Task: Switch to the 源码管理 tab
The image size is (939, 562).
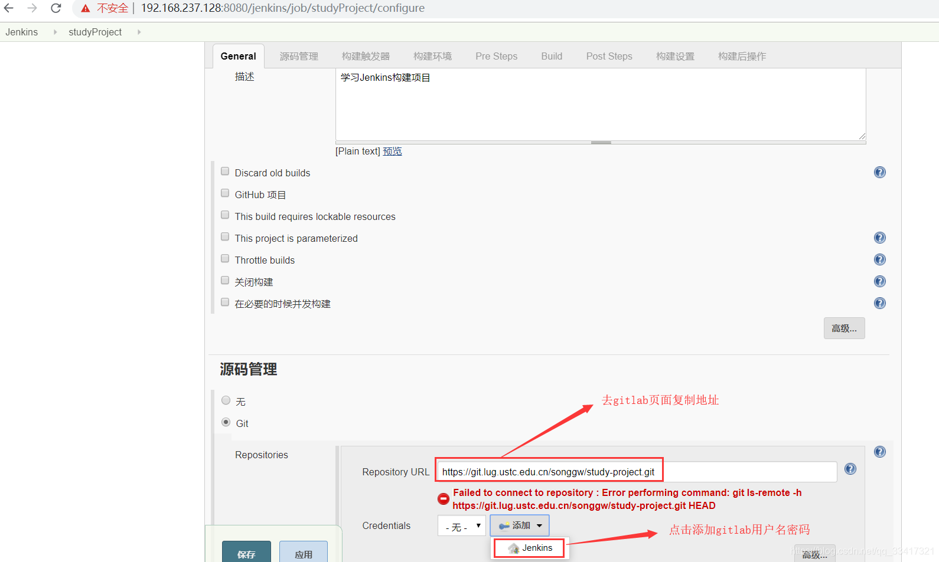Action: [x=299, y=57]
